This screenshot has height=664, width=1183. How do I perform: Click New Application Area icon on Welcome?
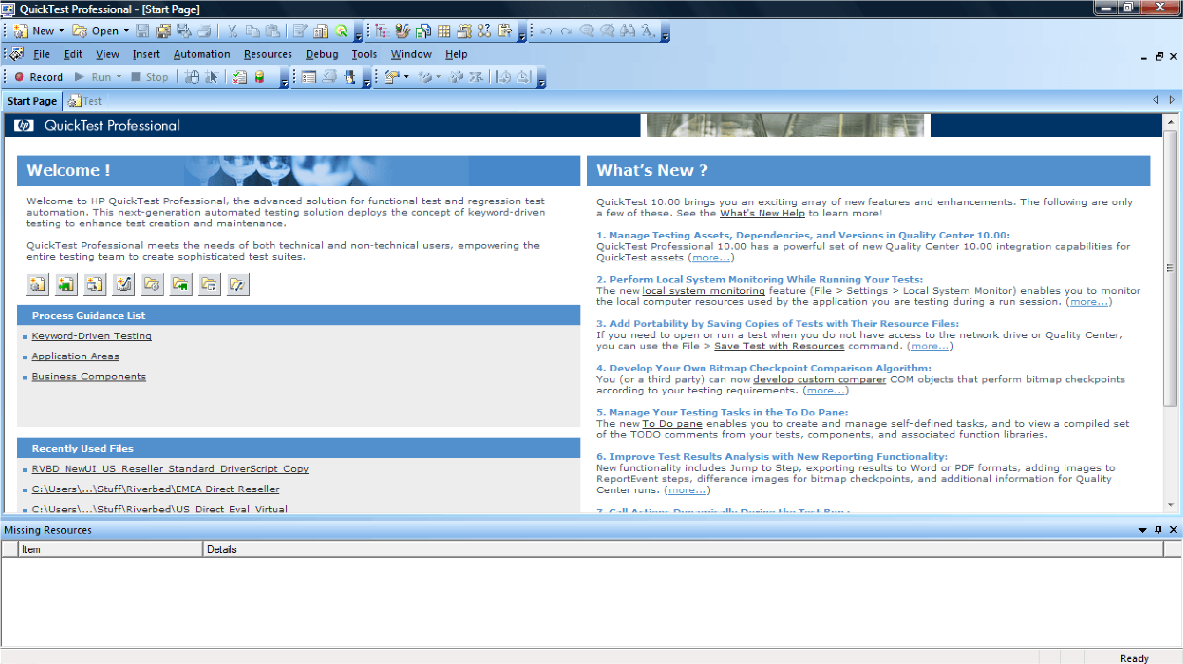95,284
